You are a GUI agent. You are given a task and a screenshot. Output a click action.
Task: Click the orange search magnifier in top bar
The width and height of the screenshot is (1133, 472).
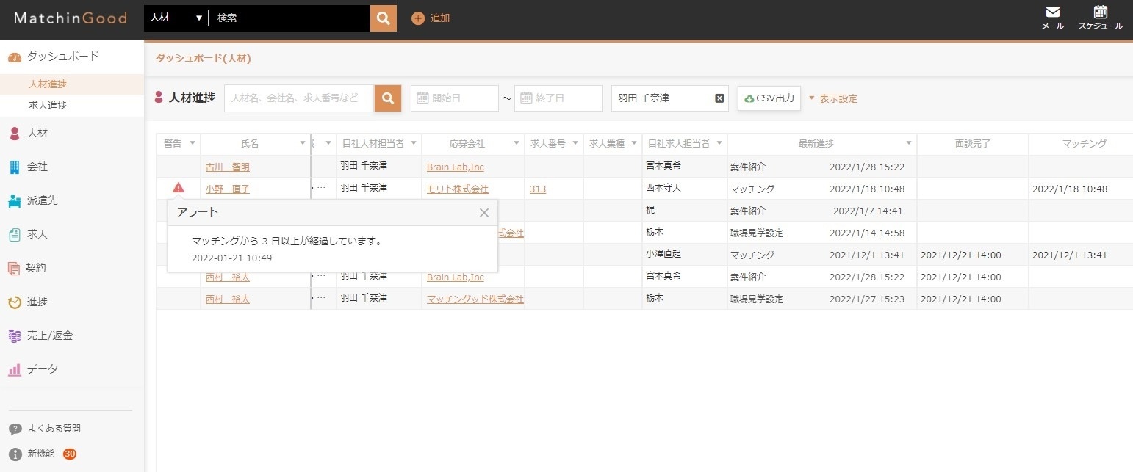[383, 18]
